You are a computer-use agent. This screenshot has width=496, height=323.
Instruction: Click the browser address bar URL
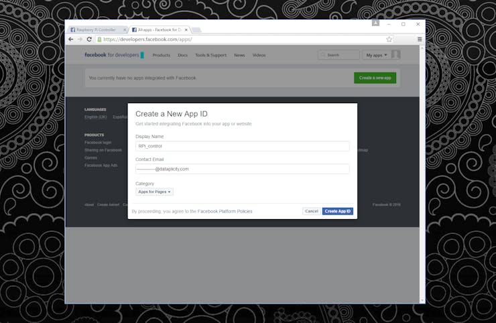point(147,40)
